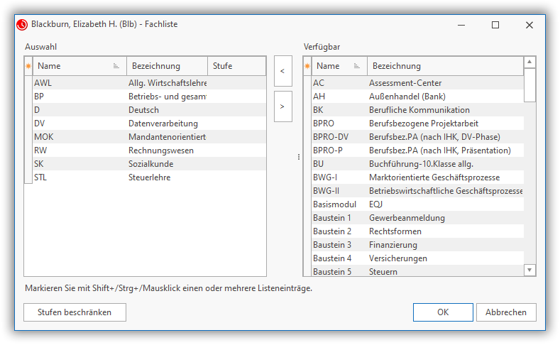Click the Verfügbar scrollbar thumb
Image resolution: width=560 pixels, height=345 pixels.
529,85
